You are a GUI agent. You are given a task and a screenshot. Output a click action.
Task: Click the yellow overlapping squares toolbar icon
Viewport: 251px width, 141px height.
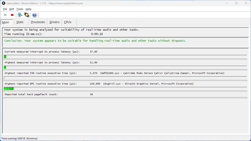[27, 15]
